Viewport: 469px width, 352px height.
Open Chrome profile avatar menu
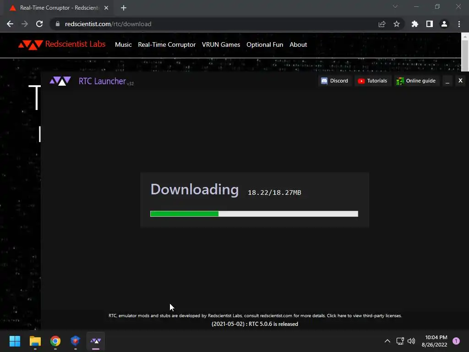pyautogui.click(x=444, y=24)
